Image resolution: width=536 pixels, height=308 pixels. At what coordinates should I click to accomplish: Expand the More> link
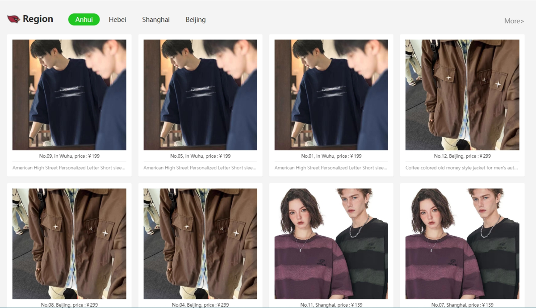point(514,21)
